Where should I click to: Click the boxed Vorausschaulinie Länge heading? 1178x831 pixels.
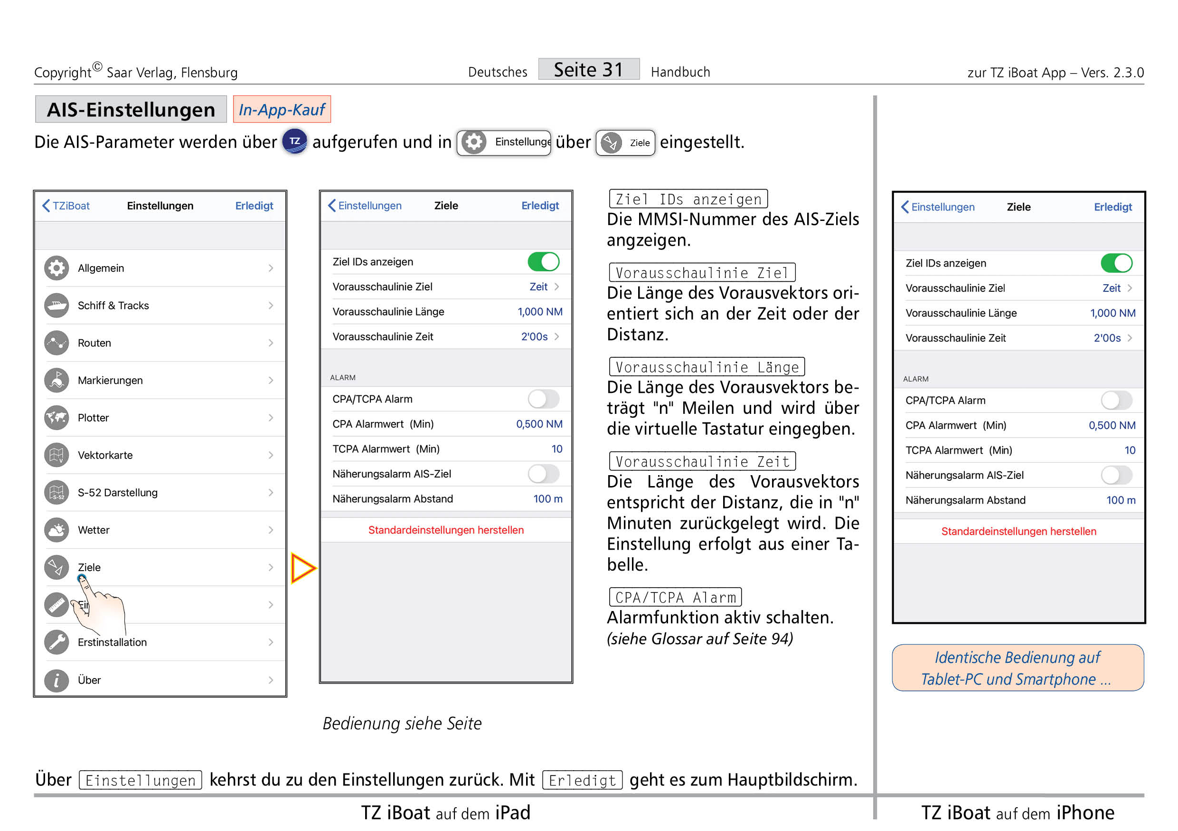(x=707, y=367)
